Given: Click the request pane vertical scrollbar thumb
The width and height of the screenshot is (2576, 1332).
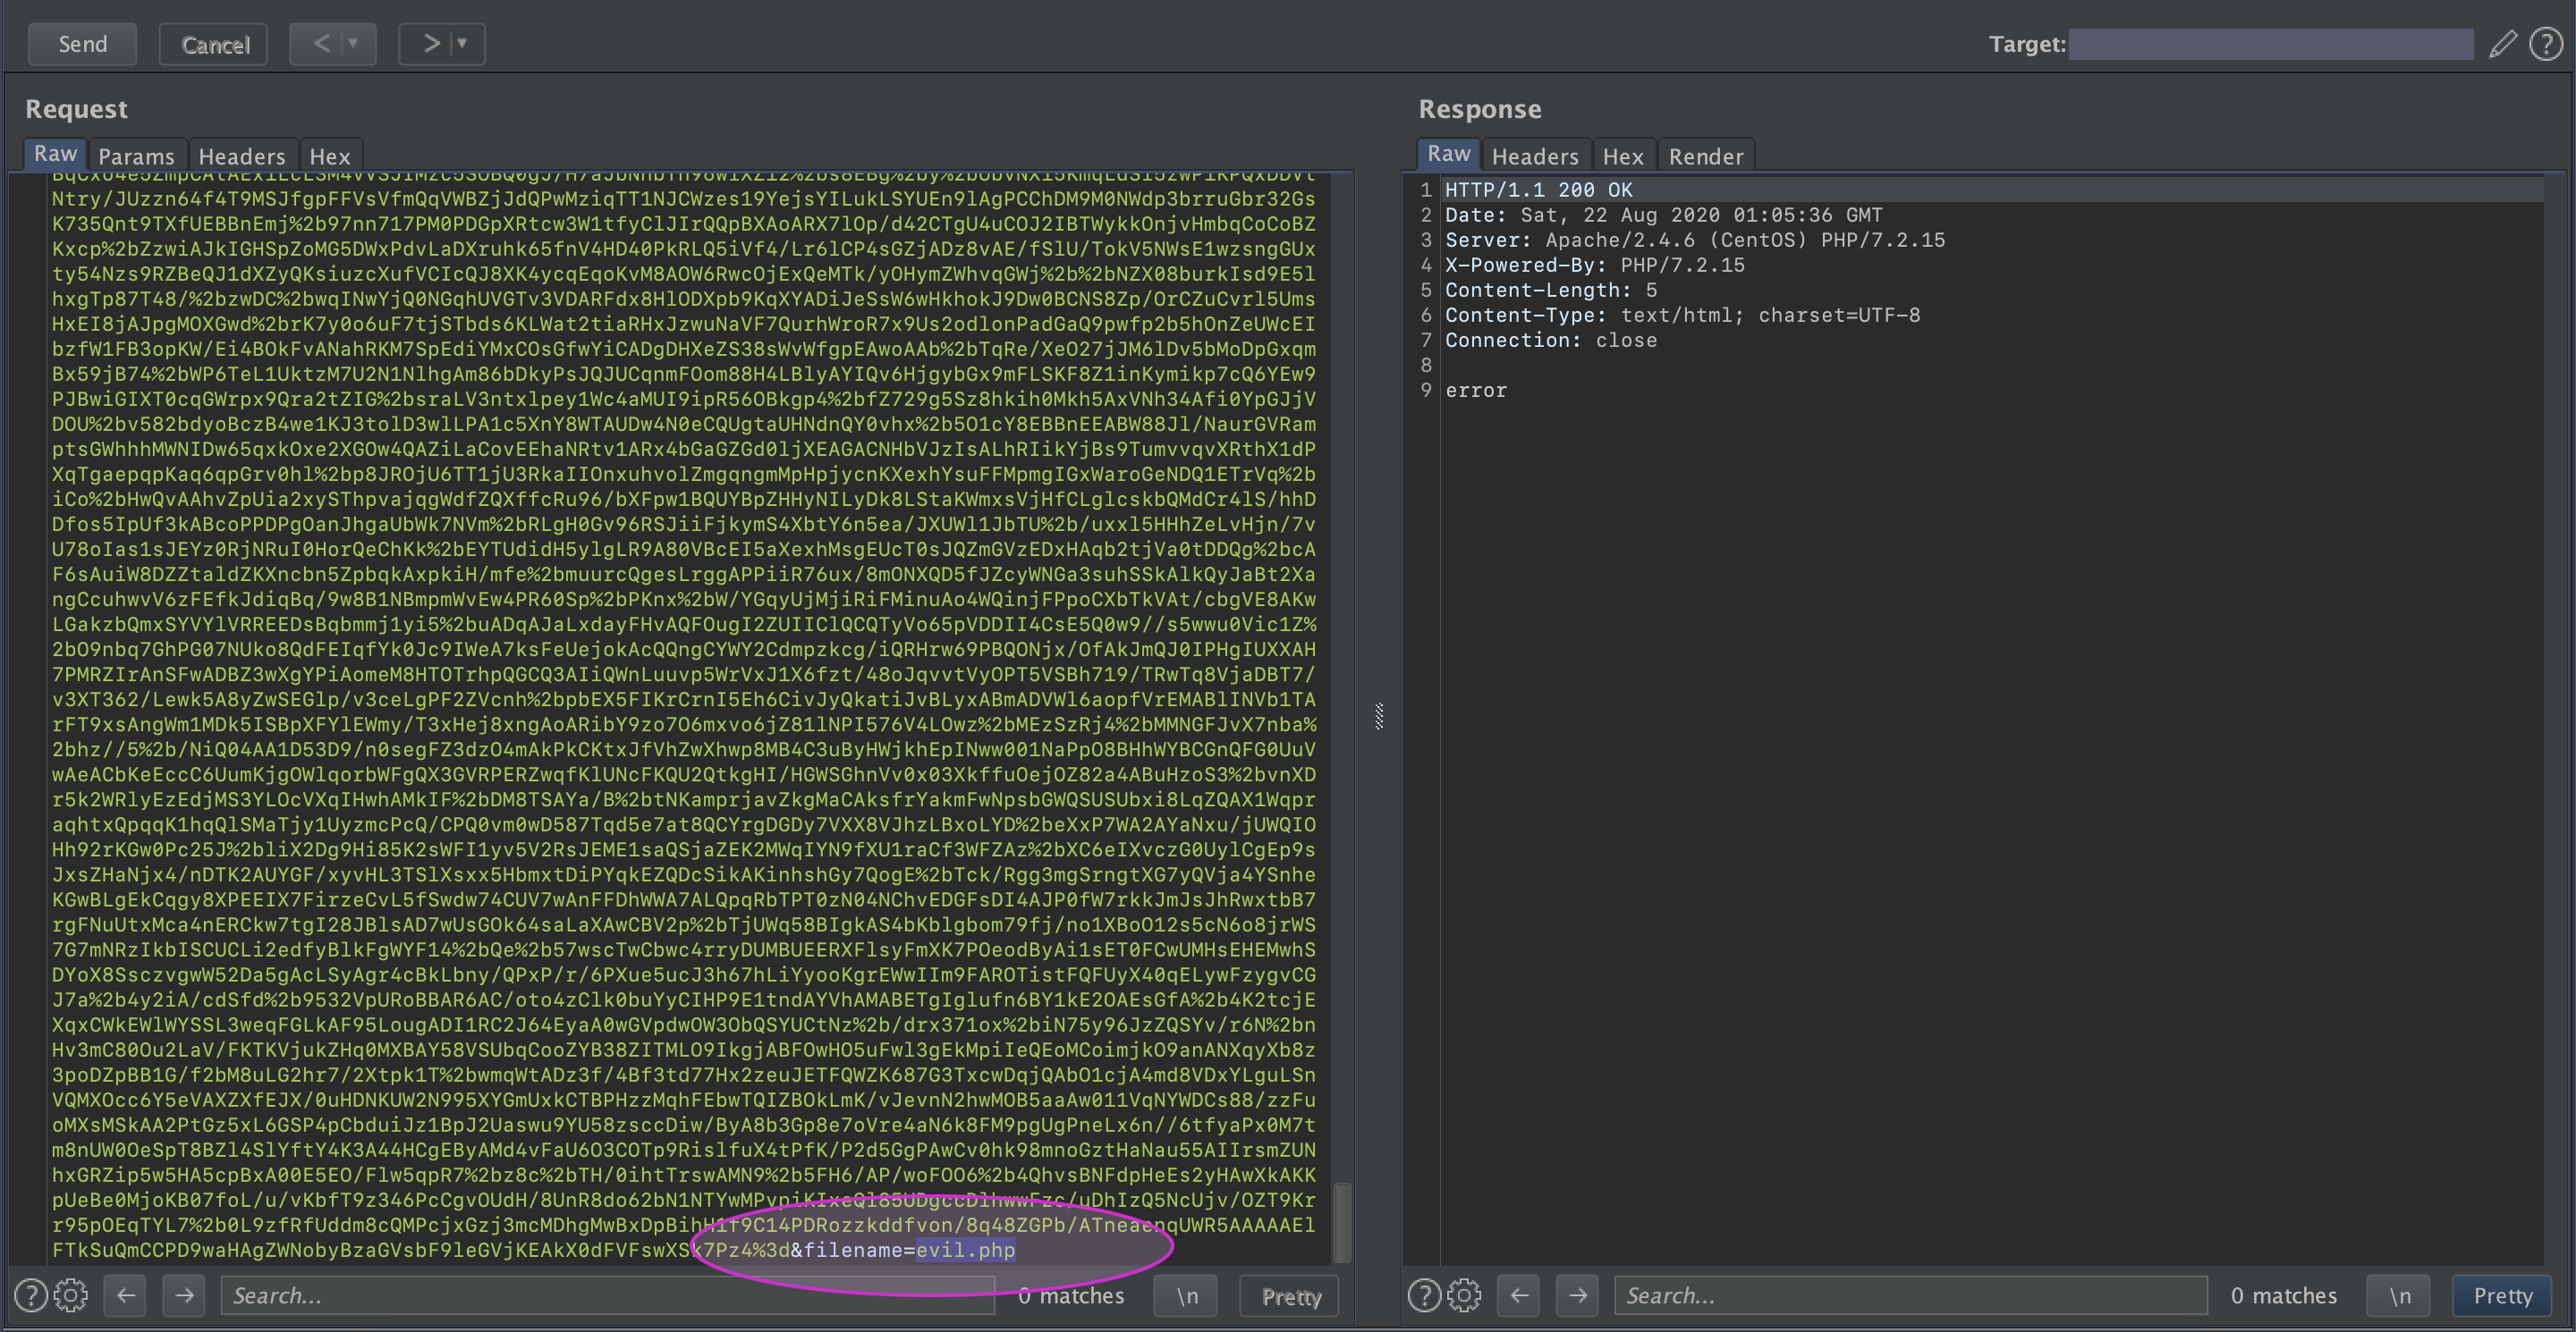Looking at the screenshot, I should (1343, 1222).
